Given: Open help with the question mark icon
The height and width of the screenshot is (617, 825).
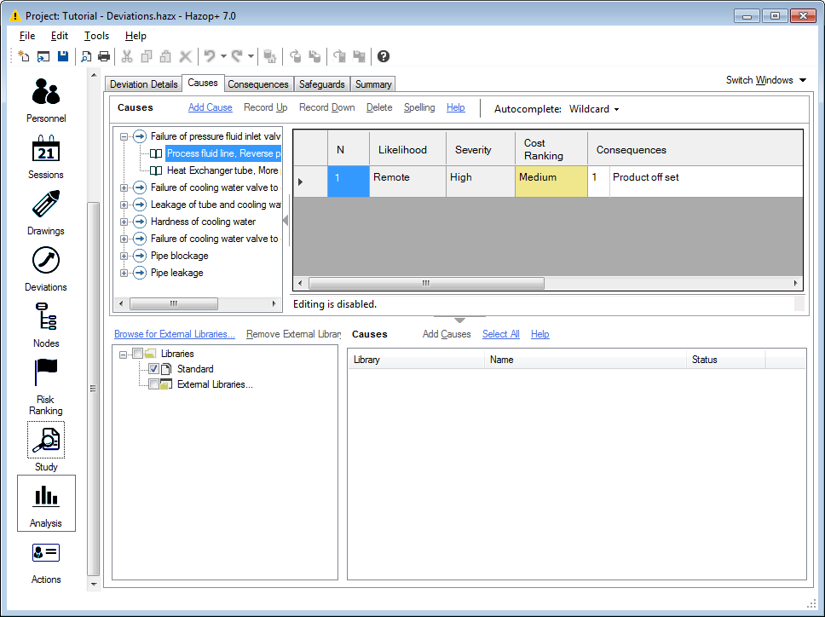Looking at the screenshot, I should pyautogui.click(x=384, y=56).
